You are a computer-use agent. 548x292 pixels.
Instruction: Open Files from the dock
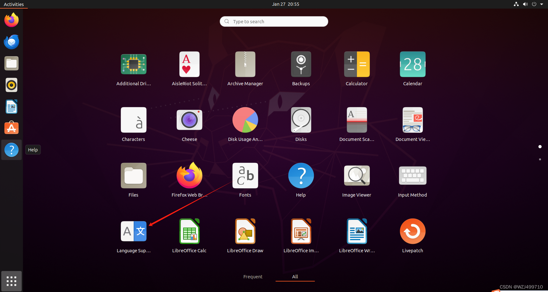coord(11,63)
